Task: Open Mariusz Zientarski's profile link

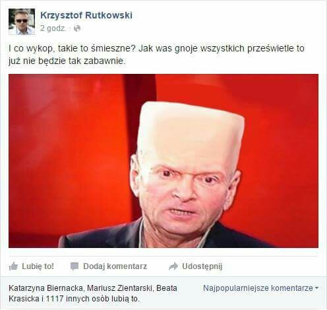Action: pyautogui.click(x=120, y=288)
